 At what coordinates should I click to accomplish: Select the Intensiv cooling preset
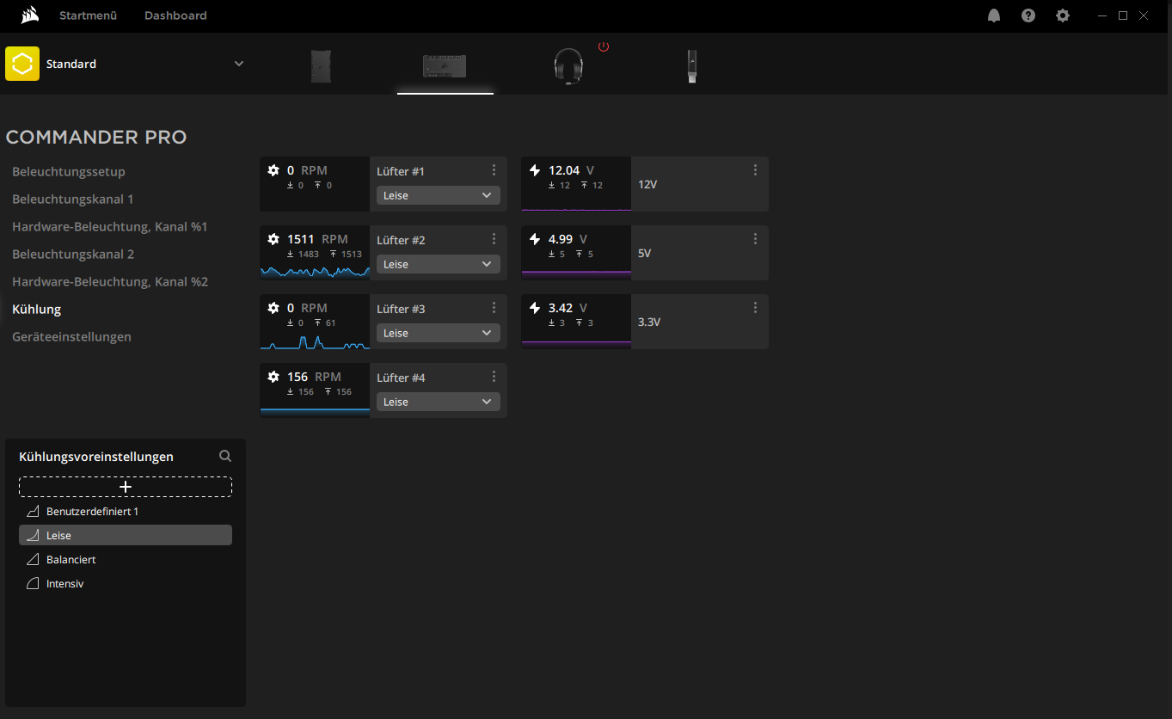126,583
